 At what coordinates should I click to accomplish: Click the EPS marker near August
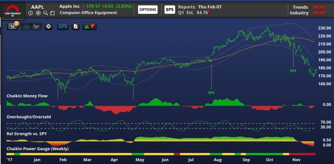[x=211, y=93]
